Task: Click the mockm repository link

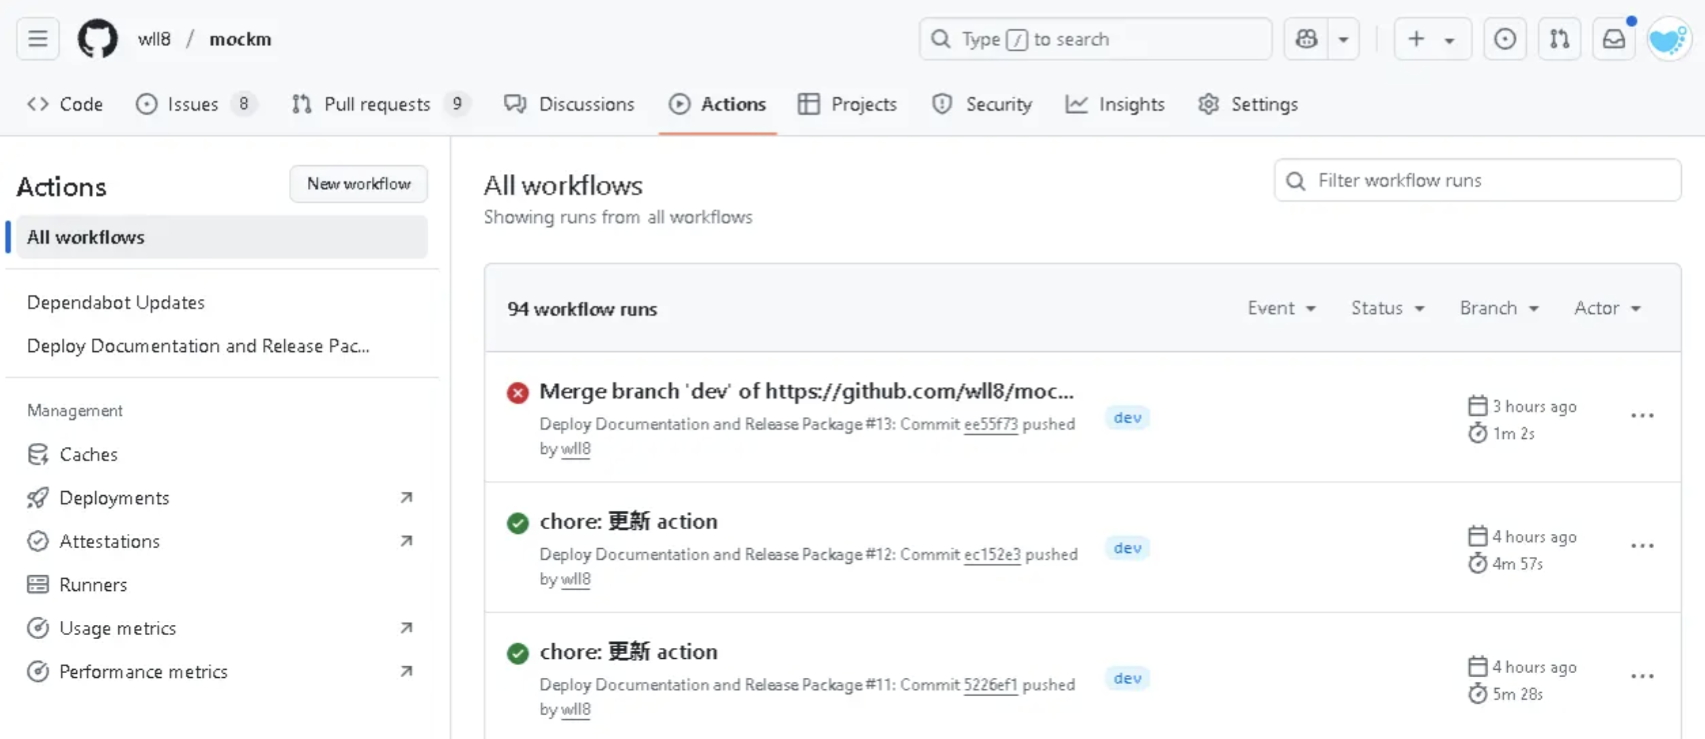Action: (x=240, y=39)
